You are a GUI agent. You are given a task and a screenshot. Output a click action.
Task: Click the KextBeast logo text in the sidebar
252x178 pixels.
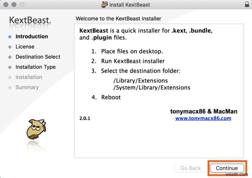(x=30, y=20)
